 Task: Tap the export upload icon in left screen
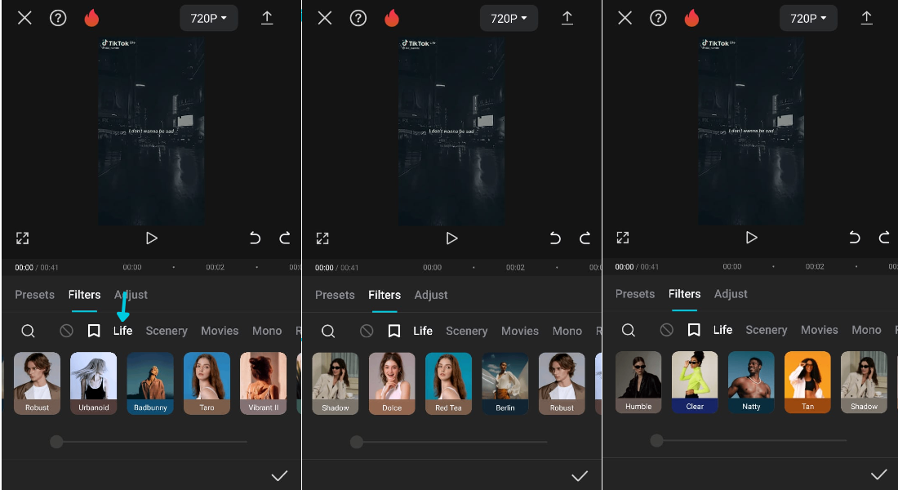(x=267, y=18)
